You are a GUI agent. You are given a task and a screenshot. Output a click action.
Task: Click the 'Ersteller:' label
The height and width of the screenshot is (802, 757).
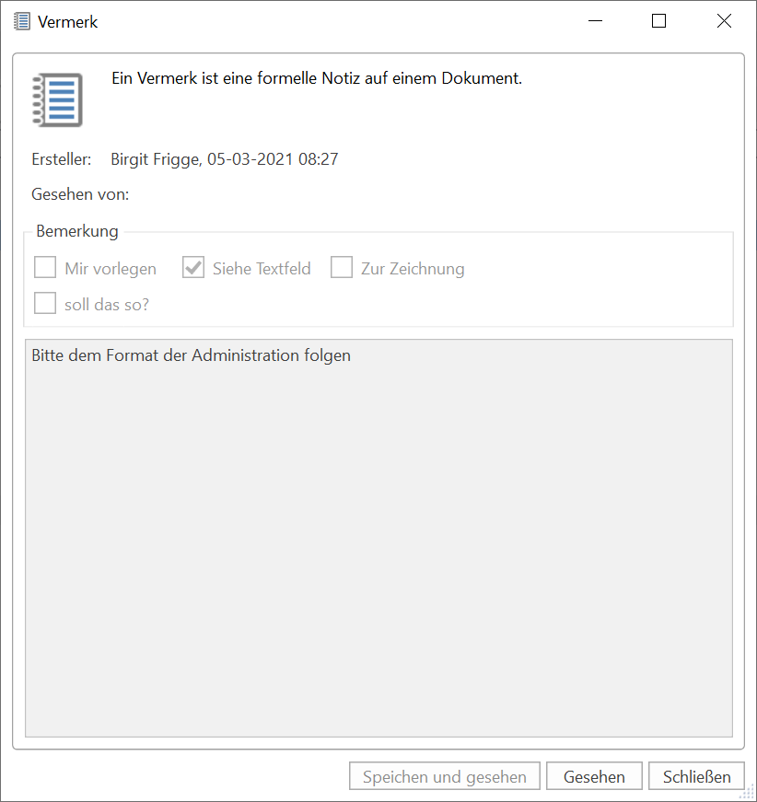click(x=62, y=159)
